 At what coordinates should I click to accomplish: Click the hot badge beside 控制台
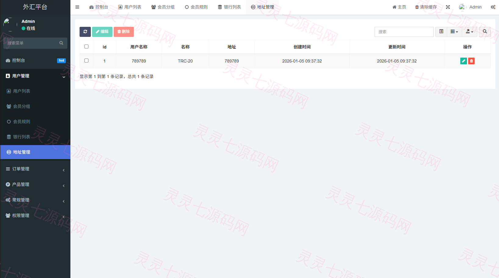tap(61, 61)
